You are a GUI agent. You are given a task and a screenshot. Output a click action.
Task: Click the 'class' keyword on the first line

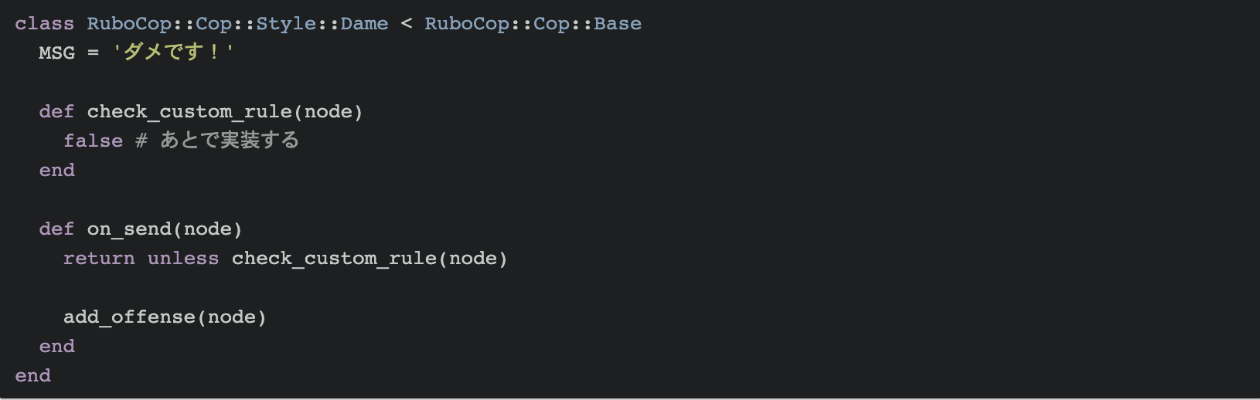point(45,24)
